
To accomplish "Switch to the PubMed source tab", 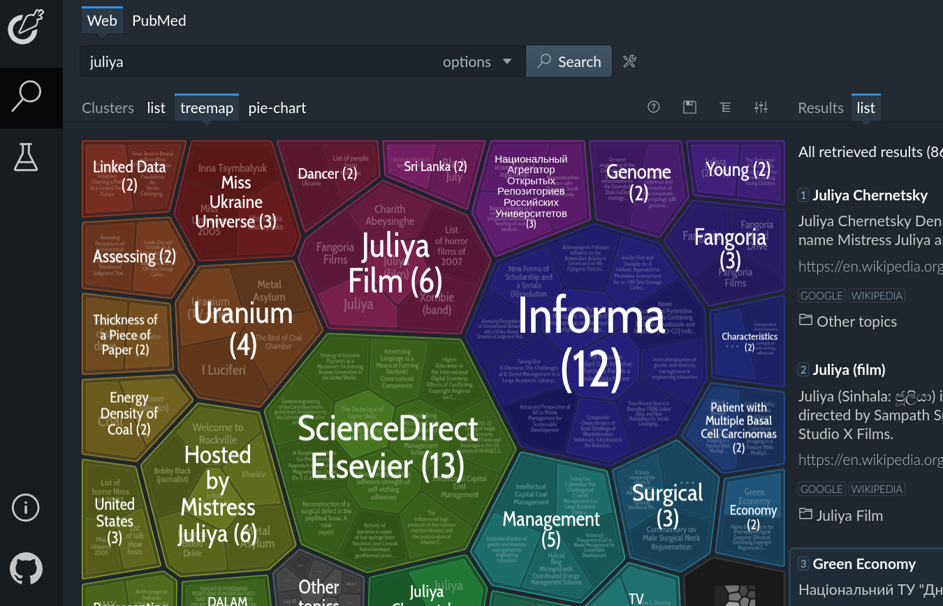I will coord(159,20).
